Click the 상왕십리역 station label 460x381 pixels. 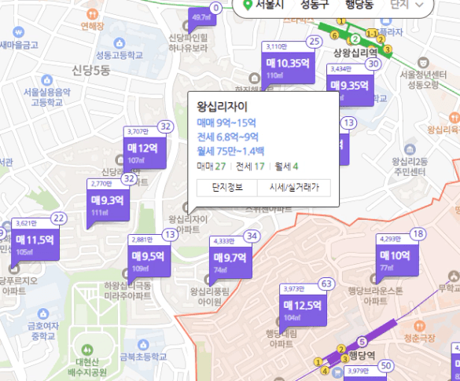click(x=355, y=53)
